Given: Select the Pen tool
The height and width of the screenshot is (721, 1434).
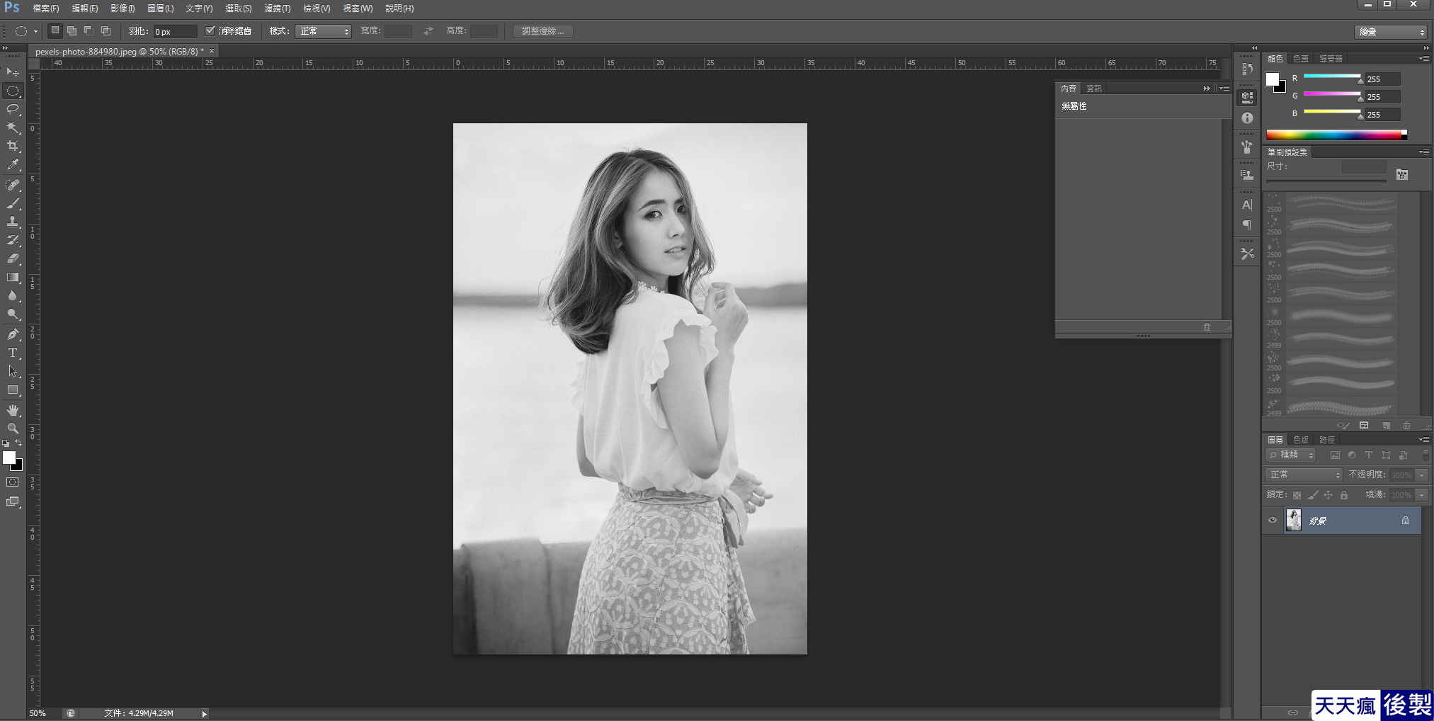Looking at the screenshot, I should [x=13, y=334].
